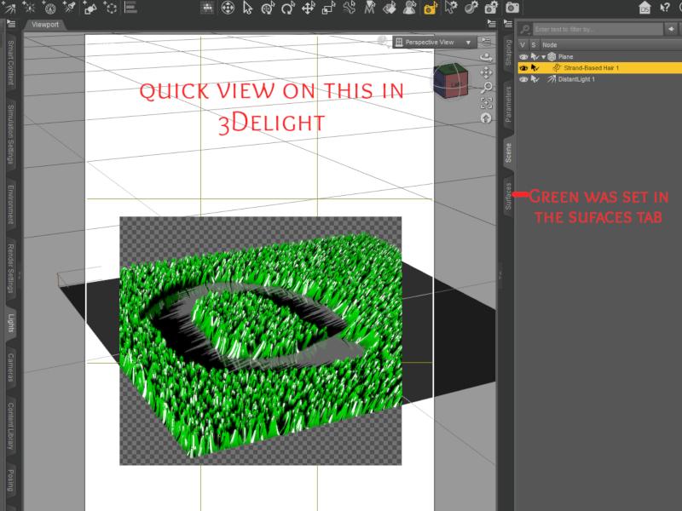682x511 pixels.
Task: Switch to the Viewport tab
Action: tap(45, 25)
